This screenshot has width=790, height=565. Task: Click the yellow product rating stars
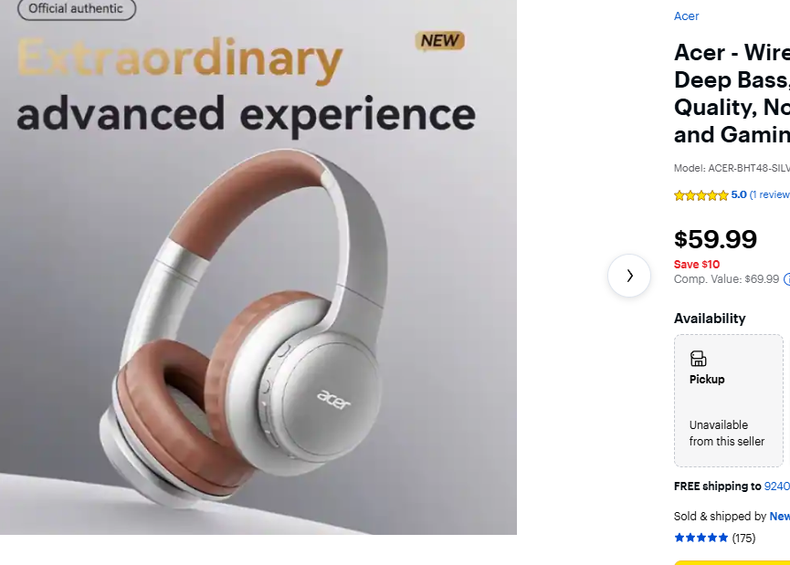701,195
